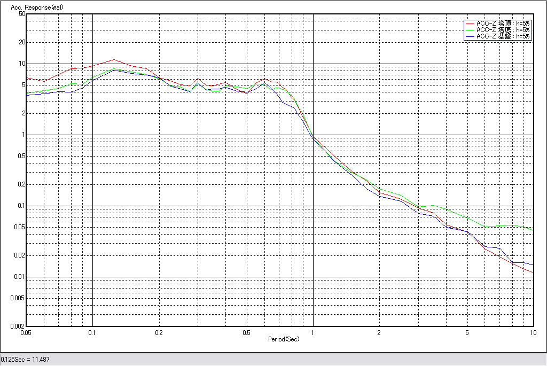The height and width of the screenshot is (366, 547).
Task: Click the 0.005 tick label on response axis
Action: [18, 298]
